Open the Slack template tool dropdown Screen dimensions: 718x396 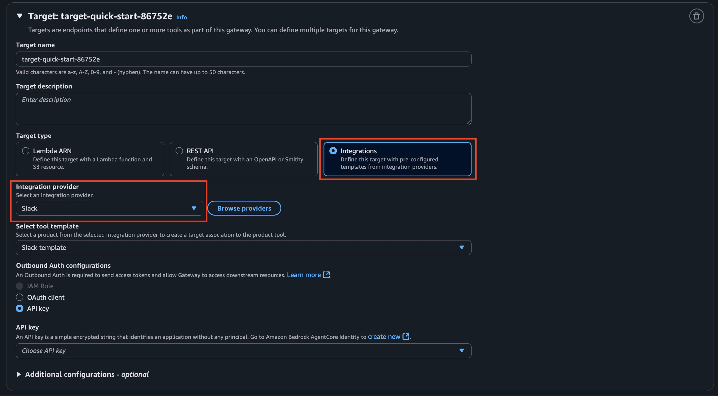(x=243, y=248)
